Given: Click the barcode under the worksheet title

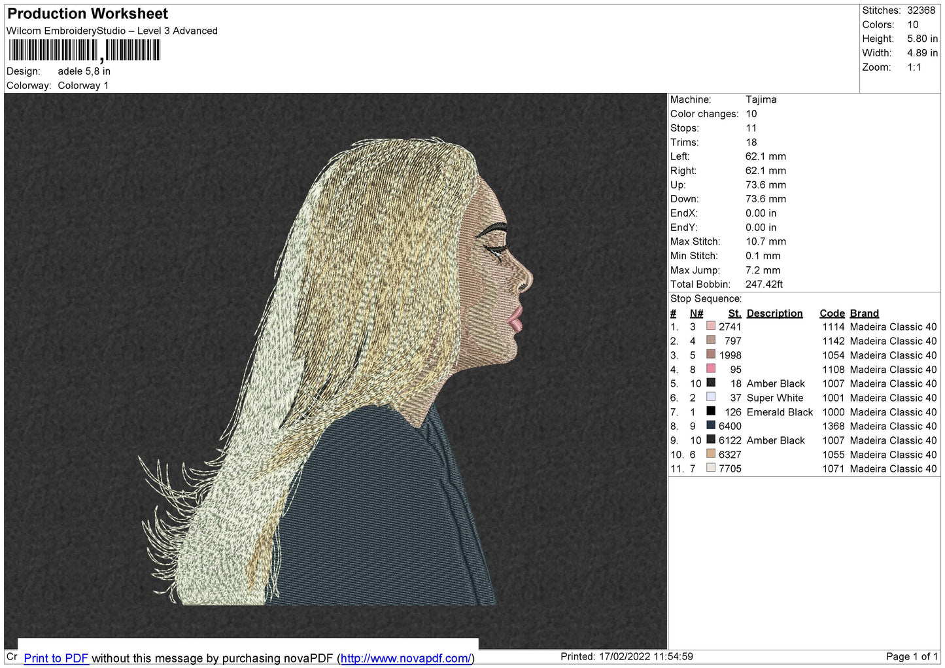Looking at the screenshot, I should 84,50.
